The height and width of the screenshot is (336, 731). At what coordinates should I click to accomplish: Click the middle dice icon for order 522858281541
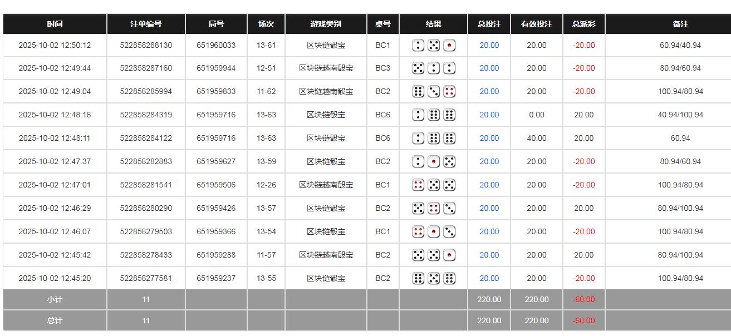434,185
